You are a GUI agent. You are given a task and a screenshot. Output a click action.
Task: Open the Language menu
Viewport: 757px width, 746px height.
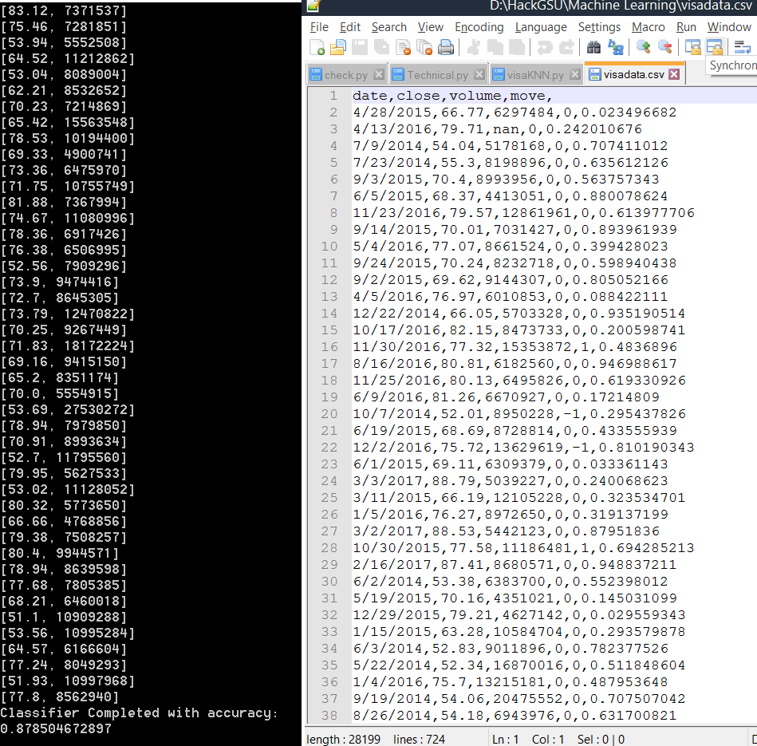coord(541,27)
